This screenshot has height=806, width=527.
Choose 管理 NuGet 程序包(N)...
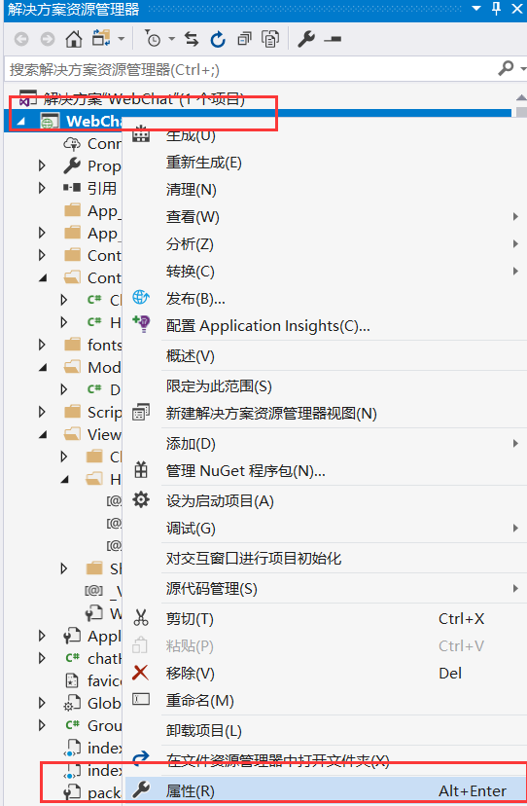[246, 471]
